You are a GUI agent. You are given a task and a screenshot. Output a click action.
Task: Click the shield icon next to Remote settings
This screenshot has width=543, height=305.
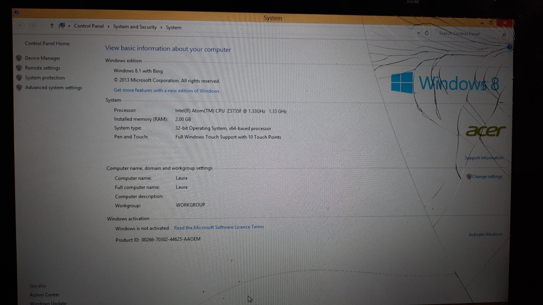click(x=19, y=68)
